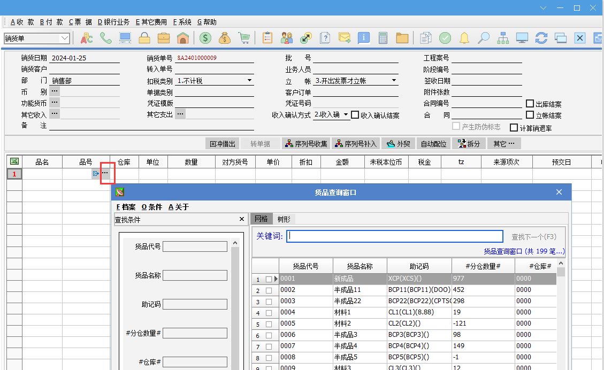This screenshot has width=604, height=370.
Task: Click the magnifying glass search icon
Action: (x=484, y=38)
